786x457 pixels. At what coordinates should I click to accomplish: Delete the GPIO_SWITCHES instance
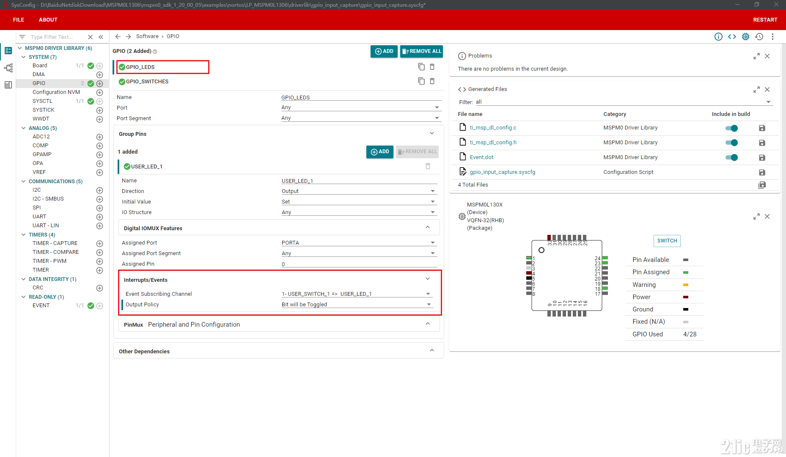coord(432,81)
